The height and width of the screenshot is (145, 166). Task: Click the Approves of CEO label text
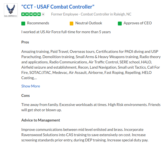point(138,23)
